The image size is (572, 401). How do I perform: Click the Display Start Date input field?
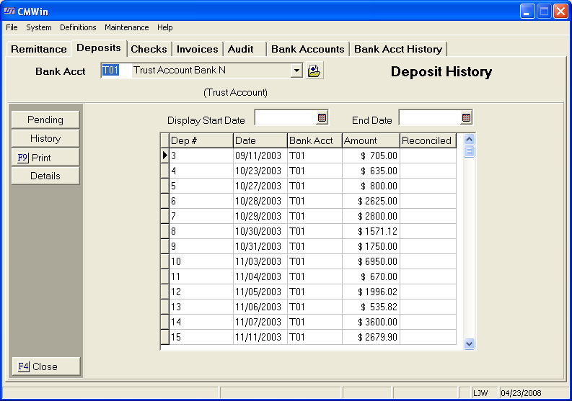pyautogui.click(x=285, y=117)
